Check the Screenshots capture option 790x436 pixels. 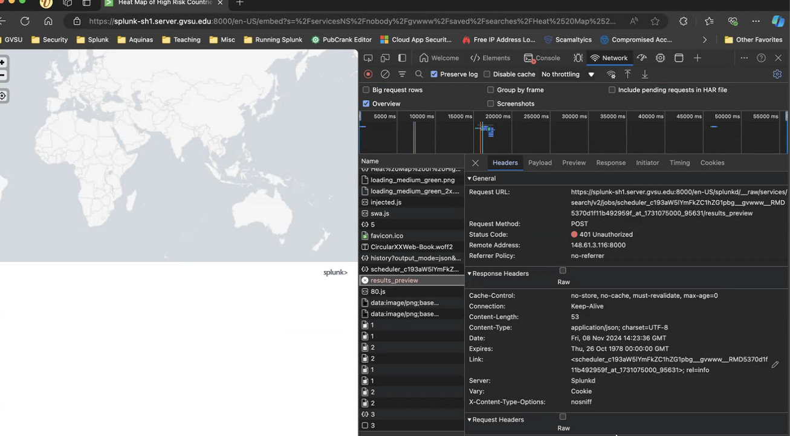coord(490,103)
